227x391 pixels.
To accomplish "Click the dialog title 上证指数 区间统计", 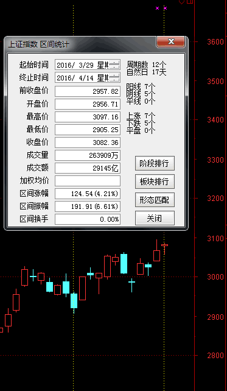I will click(x=38, y=44).
